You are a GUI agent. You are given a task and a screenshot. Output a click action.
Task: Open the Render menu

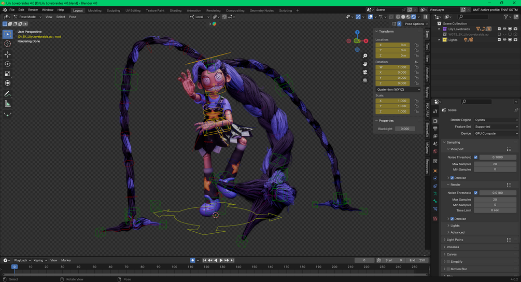click(x=33, y=10)
